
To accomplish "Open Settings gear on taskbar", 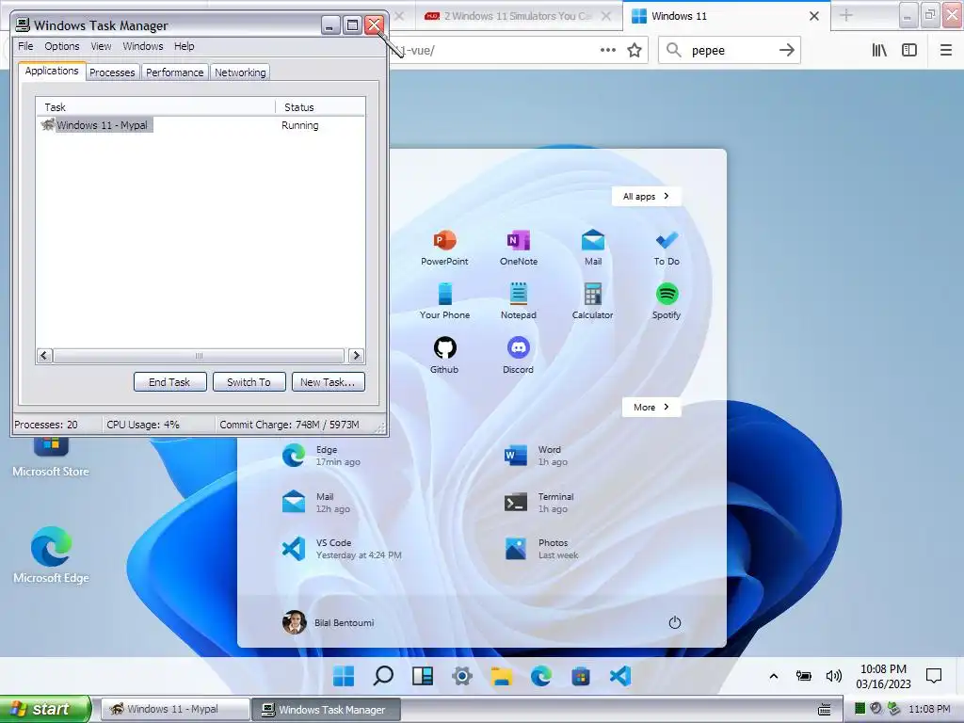I will click(461, 676).
